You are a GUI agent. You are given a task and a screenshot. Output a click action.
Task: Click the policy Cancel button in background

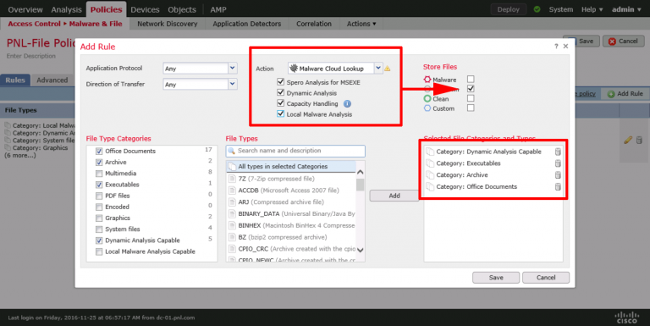(x=624, y=41)
